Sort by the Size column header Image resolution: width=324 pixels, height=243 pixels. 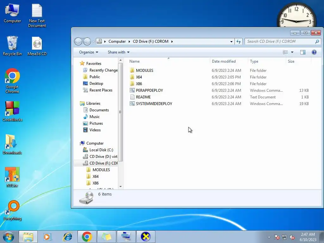point(298,61)
